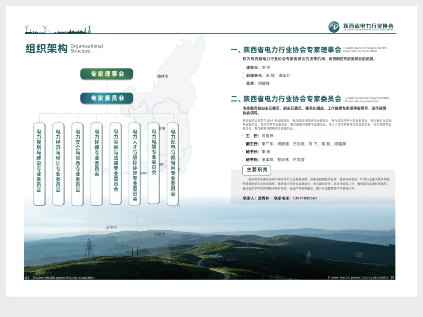Click the 安康市 map label
Image resolution: width=423 pixels, height=317 pixels.
(160, 234)
